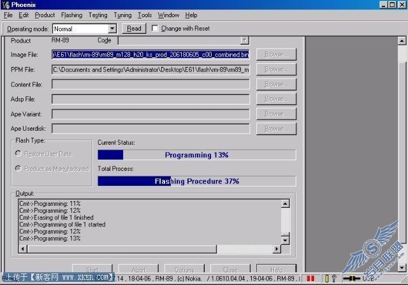Click the Adsp File field
Screen dimensions: 408x285
[150, 99]
